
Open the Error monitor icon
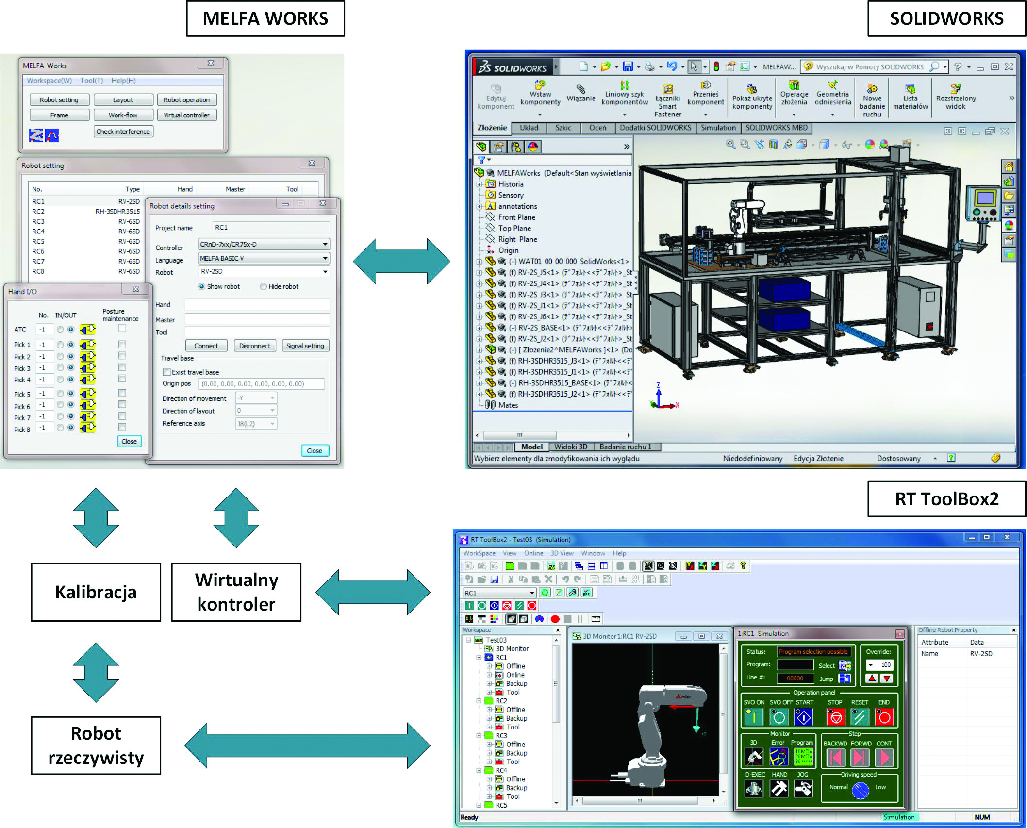[779, 757]
